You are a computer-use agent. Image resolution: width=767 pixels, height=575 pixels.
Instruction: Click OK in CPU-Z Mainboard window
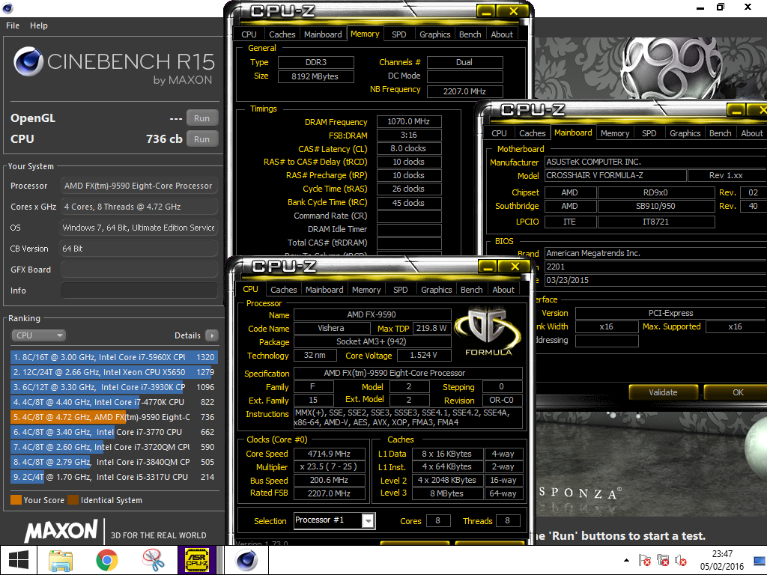point(738,392)
